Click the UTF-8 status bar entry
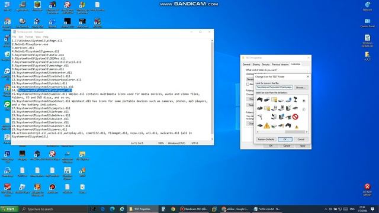379x213 pixels. pyautogui.click(x=195, y=143)
